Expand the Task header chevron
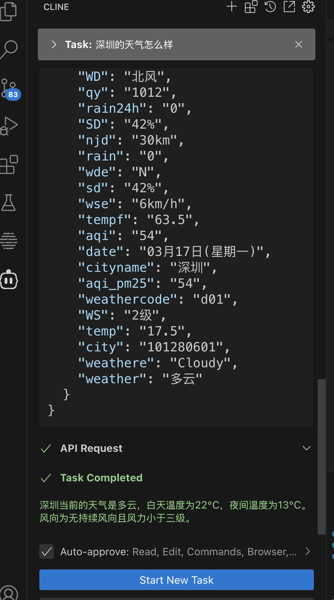Viewport: 334px width, 600px height. 54,44
